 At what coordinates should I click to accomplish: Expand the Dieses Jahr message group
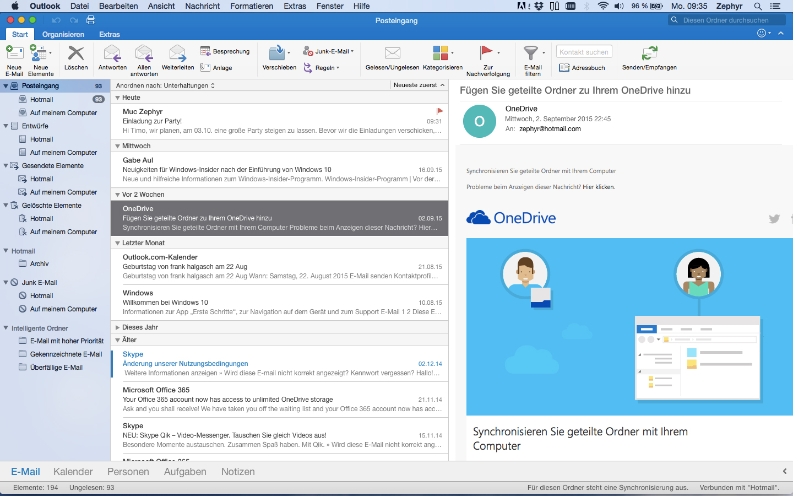(x=118, y=327)
